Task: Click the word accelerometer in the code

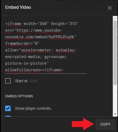Action: [x=36, y=50]
